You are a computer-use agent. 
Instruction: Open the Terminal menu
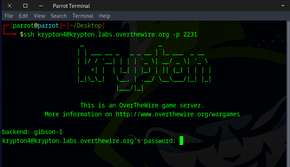coord(83,16)
